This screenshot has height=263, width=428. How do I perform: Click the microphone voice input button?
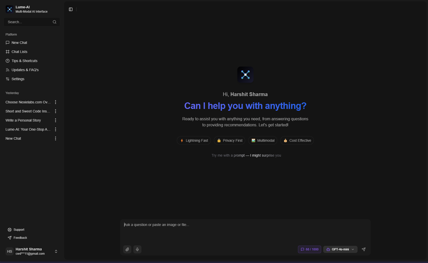[137, 249]
